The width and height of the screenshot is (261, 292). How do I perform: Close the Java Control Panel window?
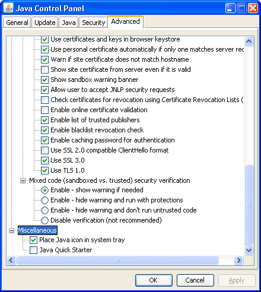pyautogui.click(x=253, y=8)
